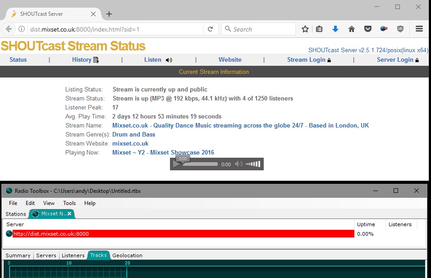Open the Tools menu in Radio Toolbox
This screenshot has height=278, width=431.
tap(69, 203)
